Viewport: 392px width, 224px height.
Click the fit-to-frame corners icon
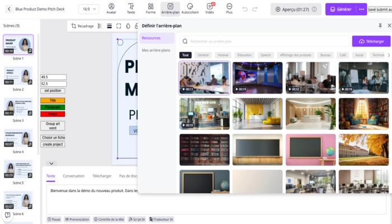[119, 26]
